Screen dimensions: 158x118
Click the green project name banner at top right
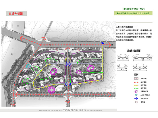point(133,13)
